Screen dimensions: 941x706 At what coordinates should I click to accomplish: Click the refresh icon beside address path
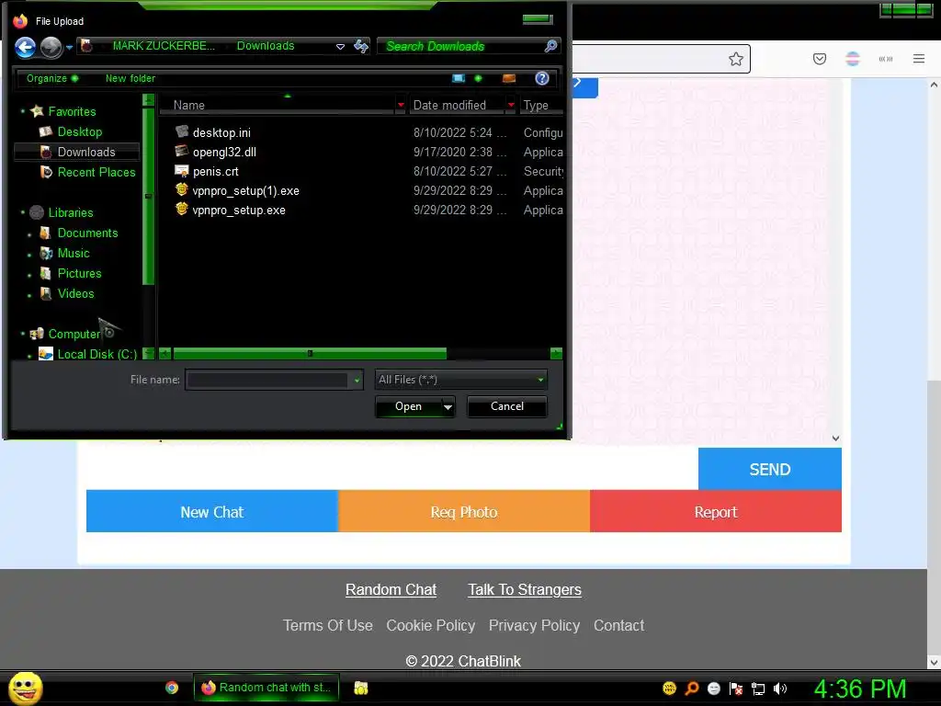pos(360,46)
